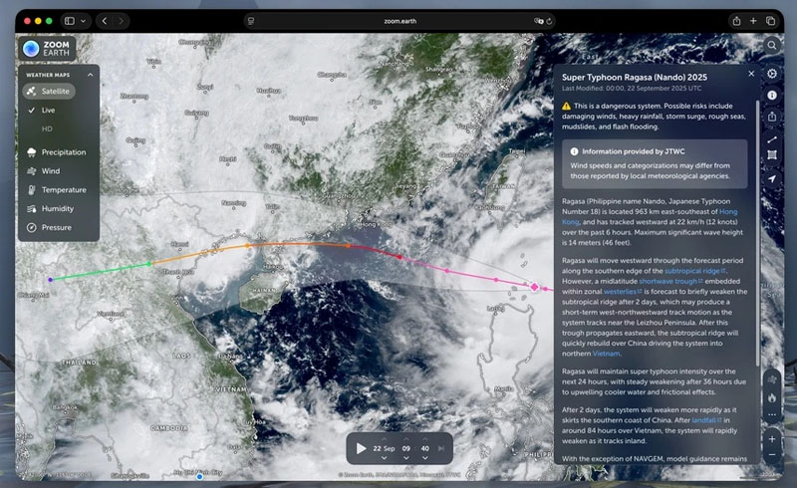
Task: Toggle the fires flame overlay icon
Action: click(773, 396)
